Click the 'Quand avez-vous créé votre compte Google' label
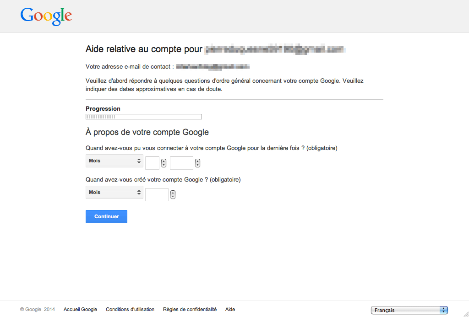Image resolution: width=469 pixels, height=317 pixels. coord(163,180)
